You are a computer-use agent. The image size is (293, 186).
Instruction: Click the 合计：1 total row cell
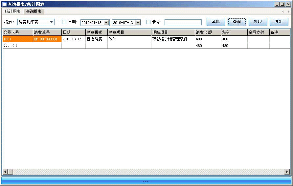[x=18, y=46]
